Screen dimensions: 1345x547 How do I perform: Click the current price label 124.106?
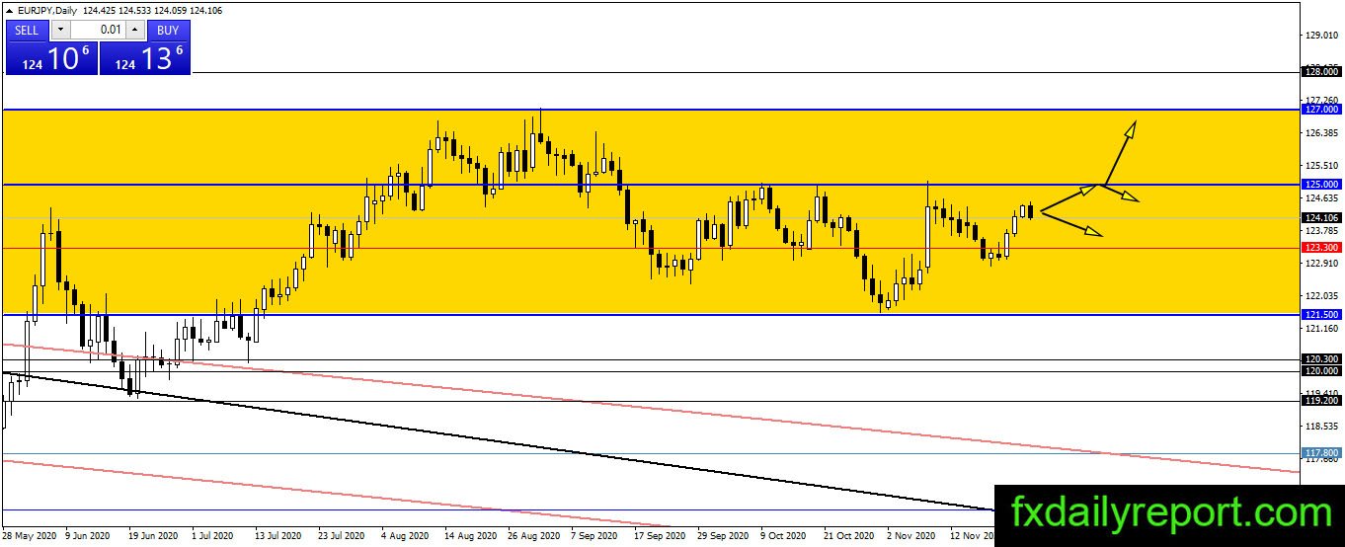pyautogui.click(x=1321, y=218)
